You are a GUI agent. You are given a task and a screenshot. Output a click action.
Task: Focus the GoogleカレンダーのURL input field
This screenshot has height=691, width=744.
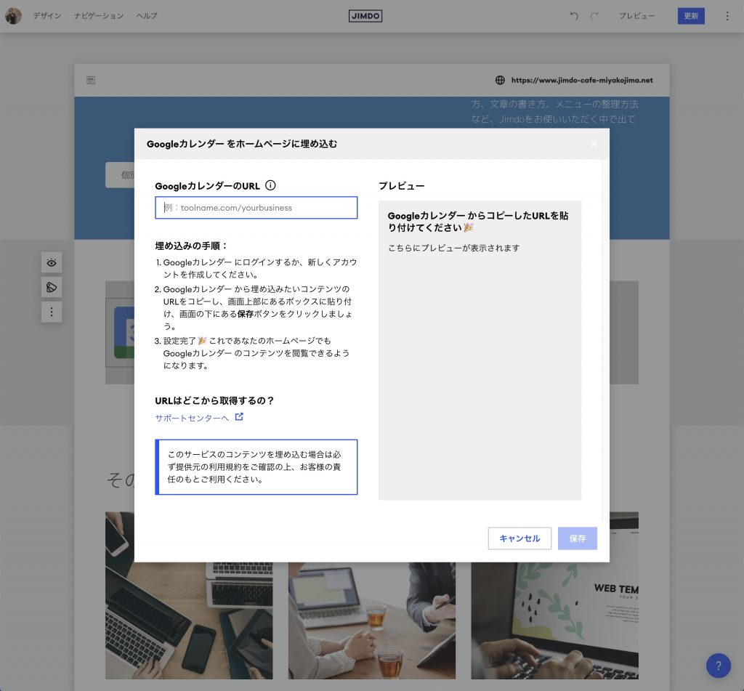(x=256, y=207)
